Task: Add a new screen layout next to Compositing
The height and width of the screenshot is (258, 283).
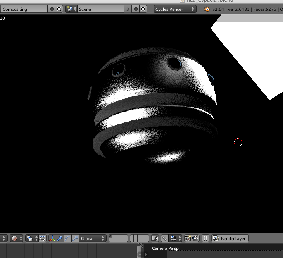Action: pyautogui.click(x=52, y=9)
